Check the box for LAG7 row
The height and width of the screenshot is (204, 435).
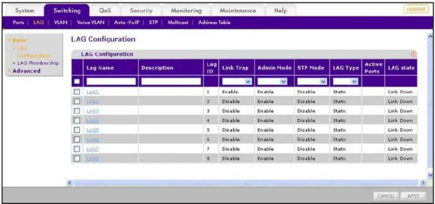[x=77, y=149]
